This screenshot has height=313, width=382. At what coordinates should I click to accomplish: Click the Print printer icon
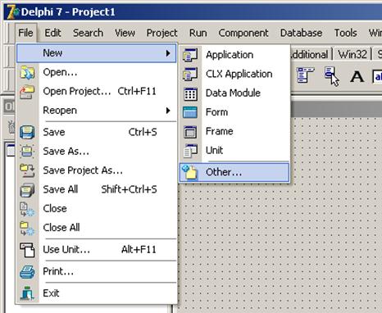coord(27,271)
